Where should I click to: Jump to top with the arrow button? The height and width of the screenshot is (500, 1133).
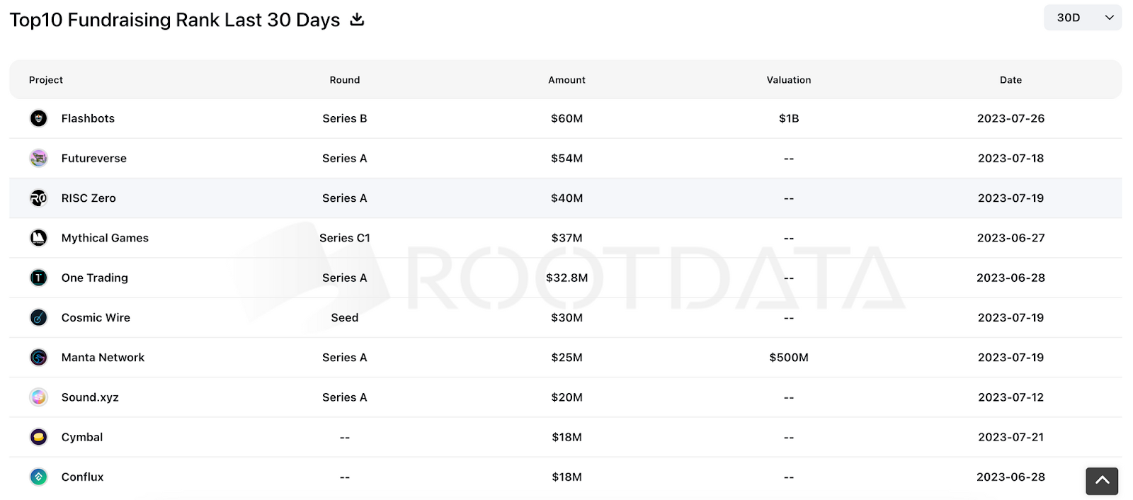pyautogui.click(x=1102, y=481)
